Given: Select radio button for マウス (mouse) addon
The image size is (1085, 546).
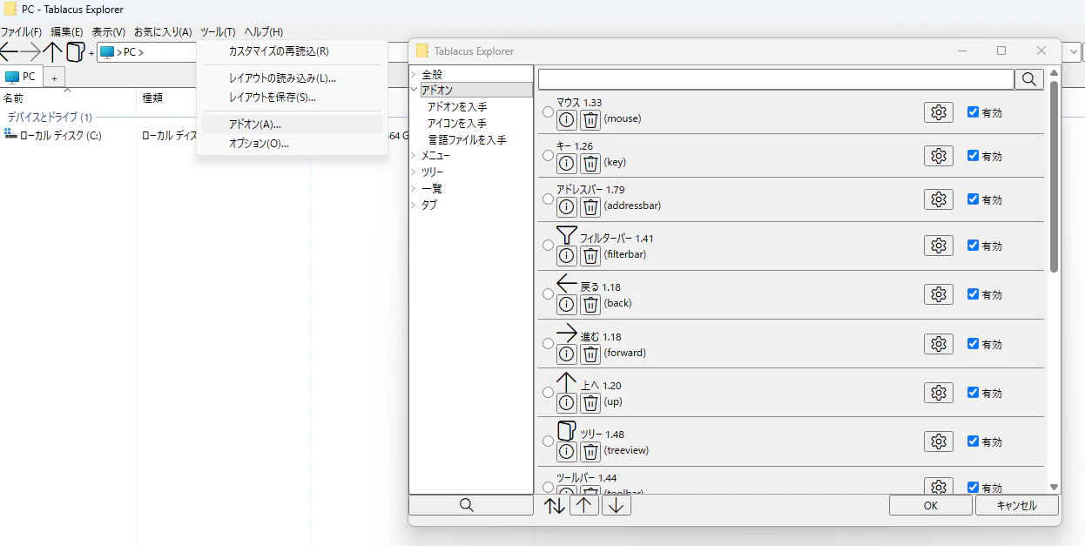Looking at the screenshot, I should point(548,111).
